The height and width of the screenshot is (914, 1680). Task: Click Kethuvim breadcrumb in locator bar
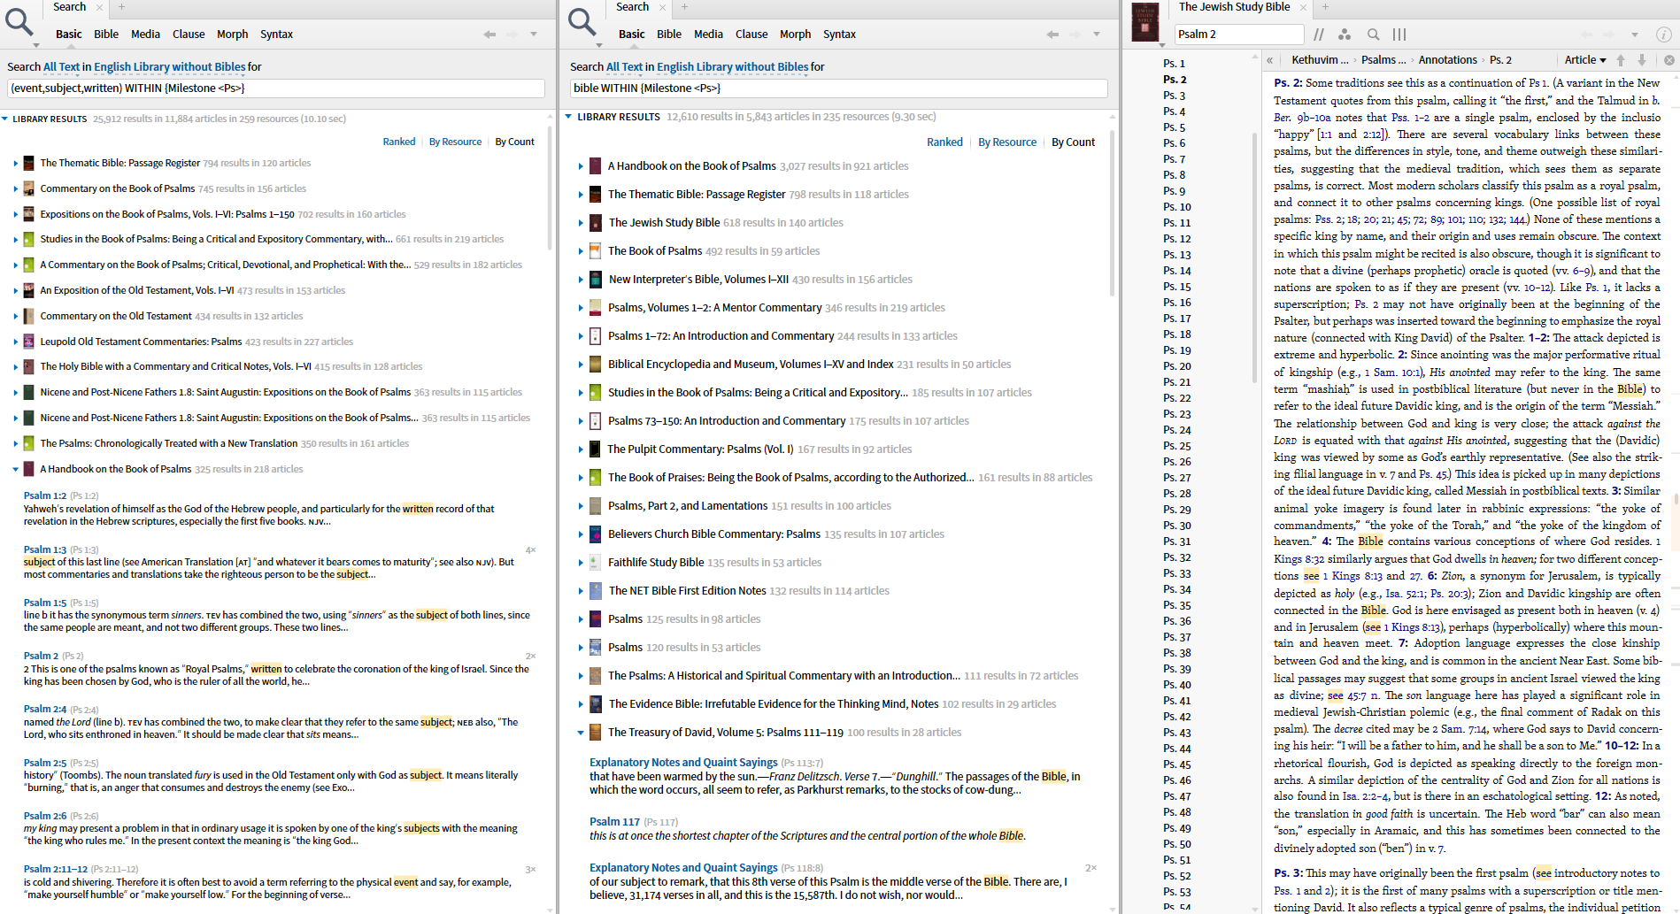pyautogui.click(x=1320, y=60)
